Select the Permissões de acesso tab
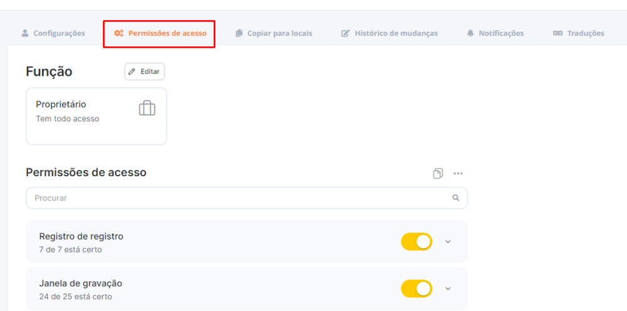The width and height of the screenshot is (627, 311). 160,33
